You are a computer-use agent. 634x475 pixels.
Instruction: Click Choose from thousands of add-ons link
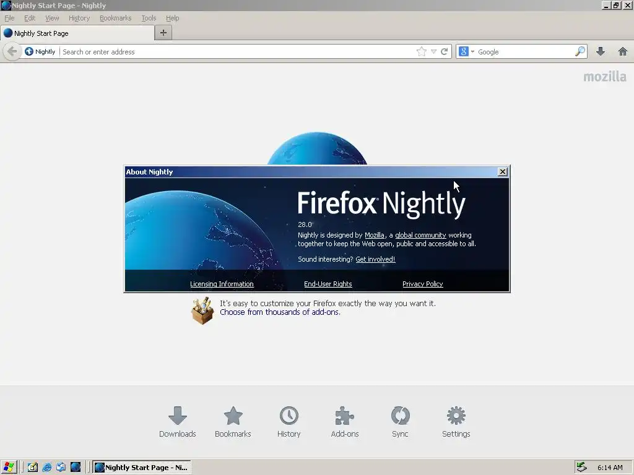pyautogui.click(x=280, y=312)
